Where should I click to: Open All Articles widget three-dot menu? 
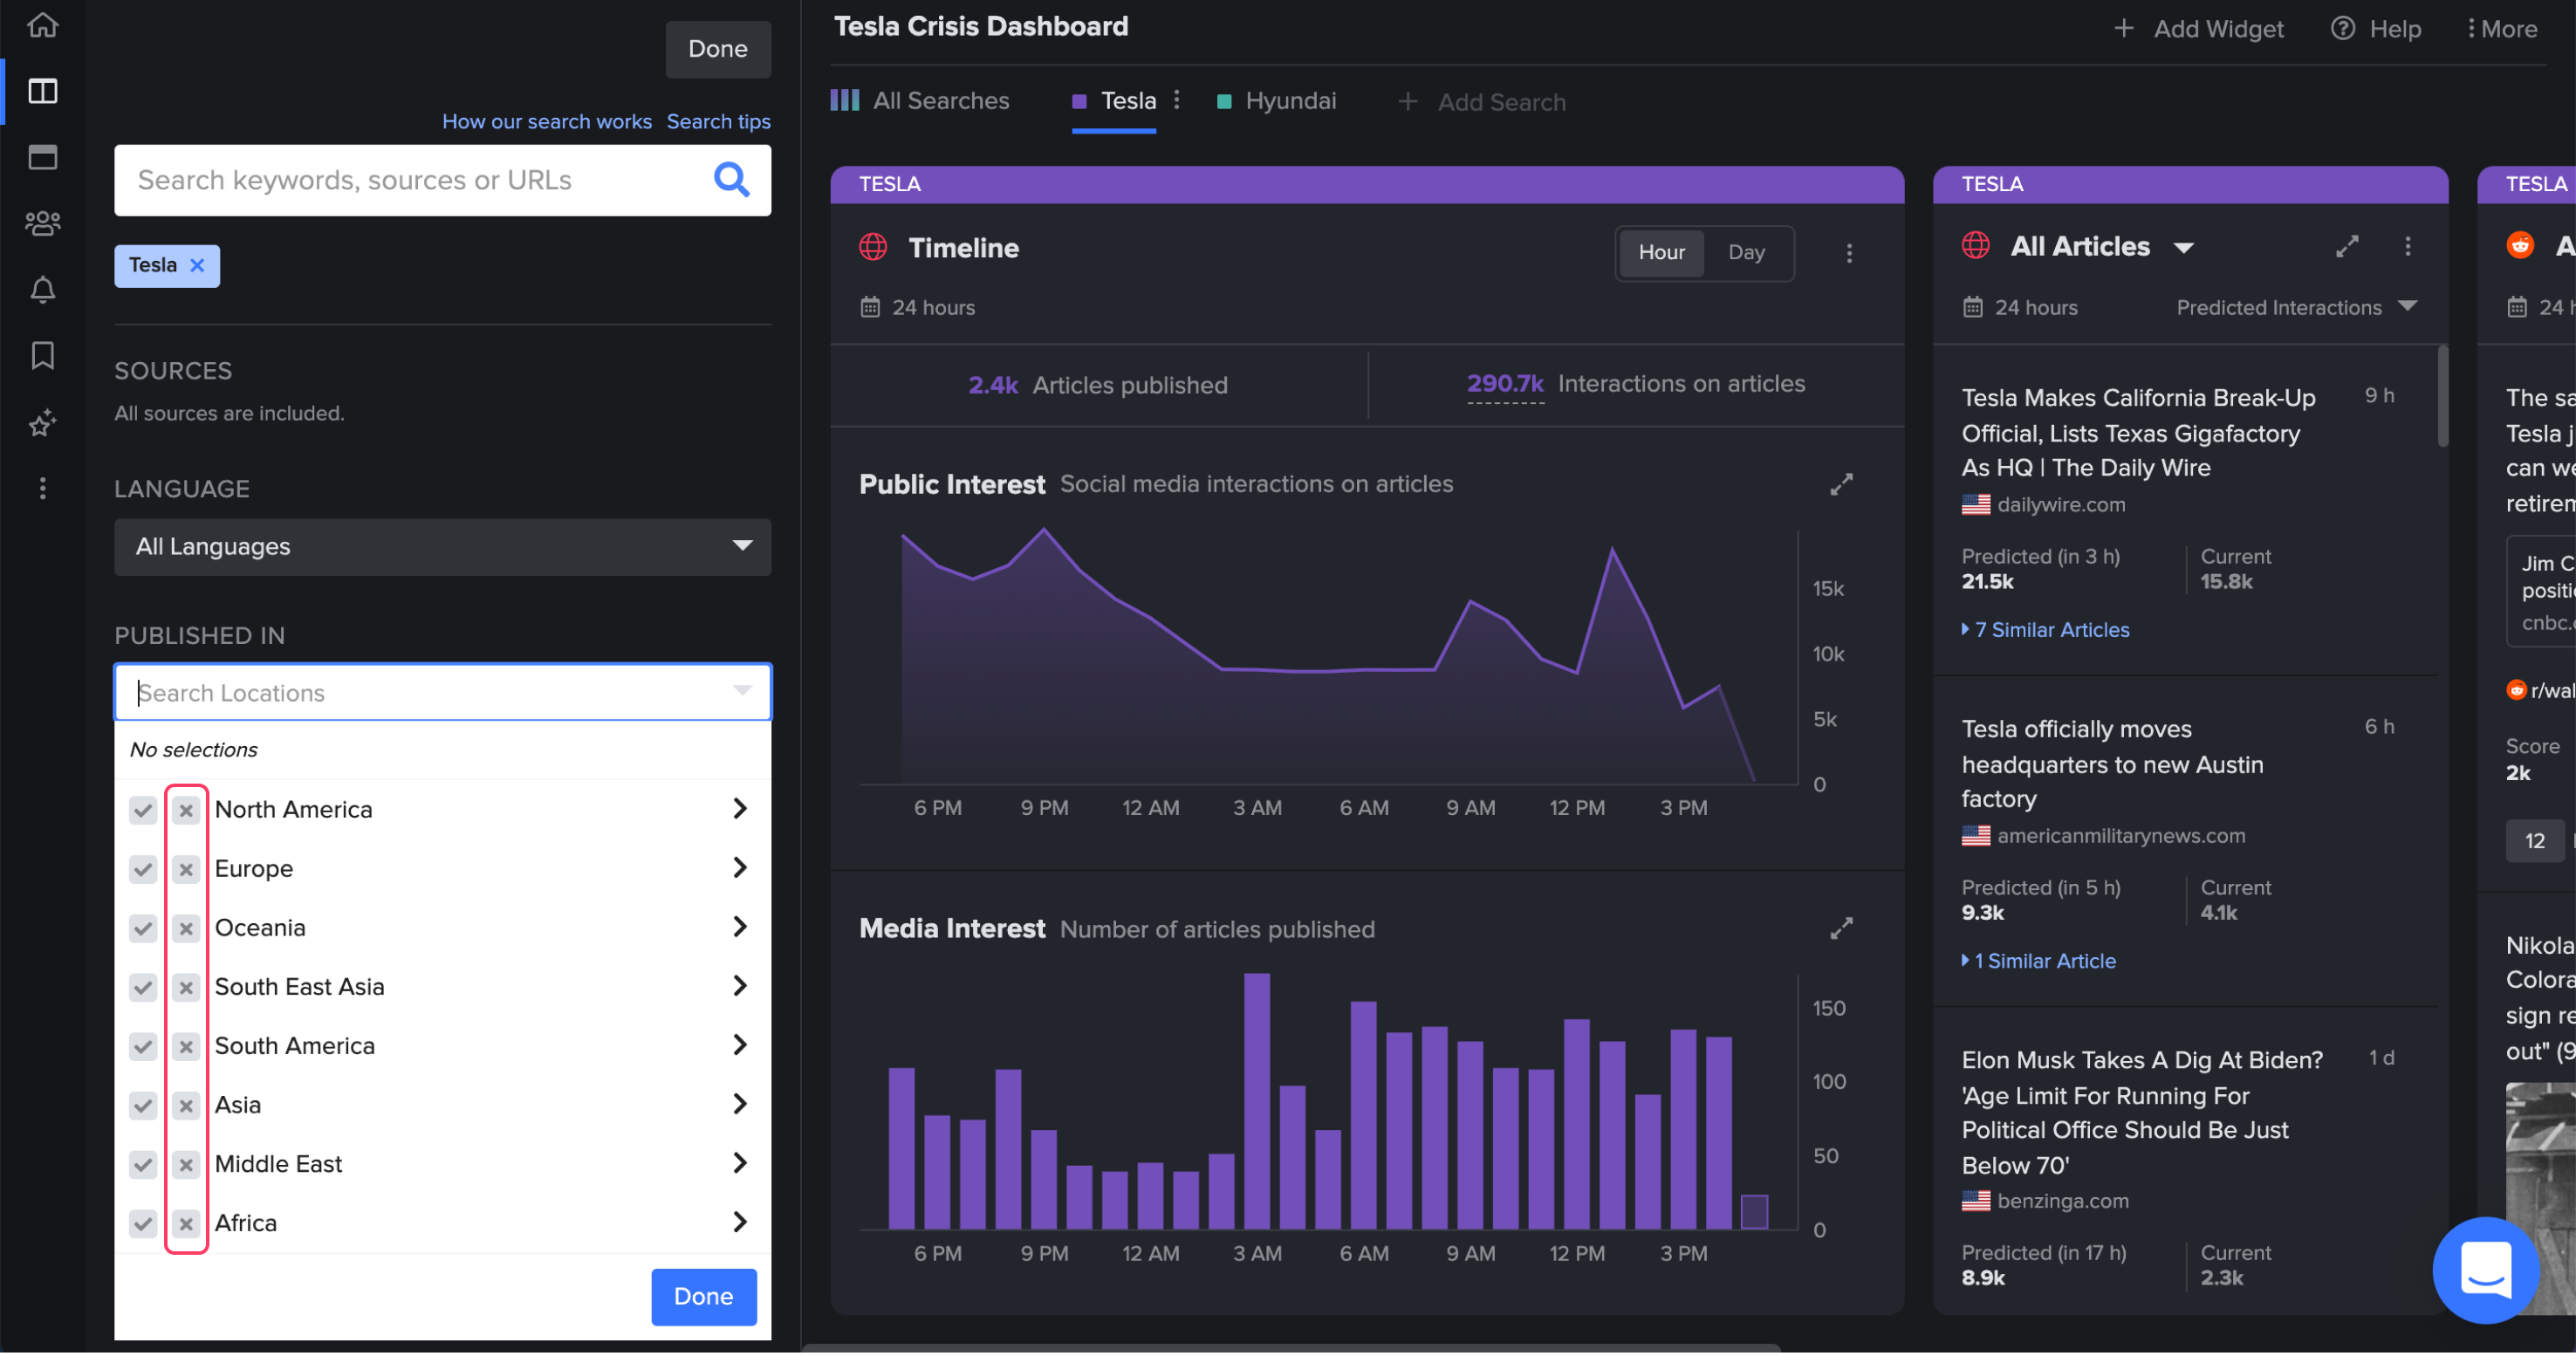2408,247
